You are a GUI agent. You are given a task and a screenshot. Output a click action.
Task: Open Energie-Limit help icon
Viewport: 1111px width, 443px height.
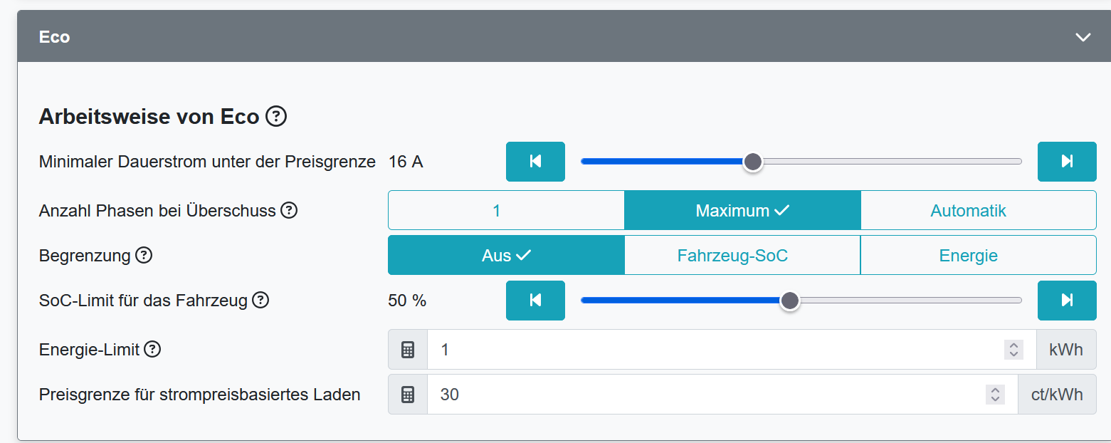(152, 349)
